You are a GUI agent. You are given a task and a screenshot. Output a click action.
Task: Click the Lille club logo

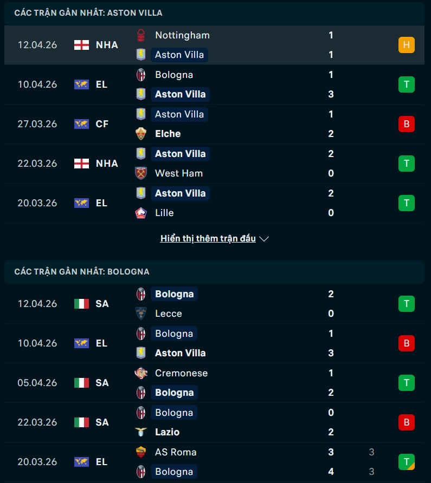tap(141, 213)
